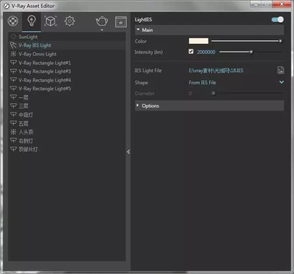Switch to the Lights category tab
The height and width of the screenshot is (274, 294).
[x=32, y=21]
